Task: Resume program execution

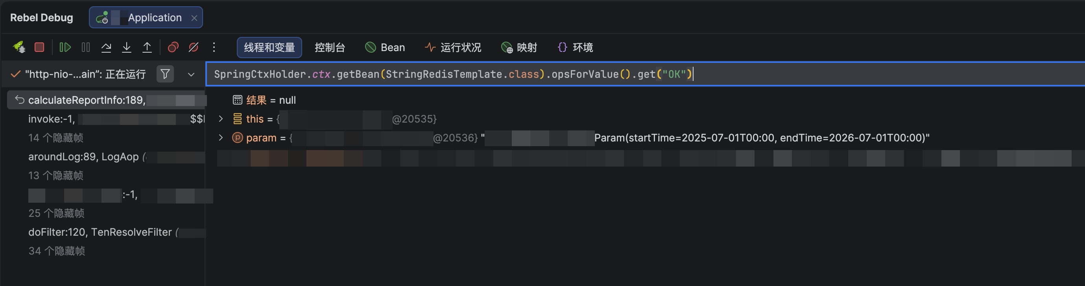Action: pos(65,47)
